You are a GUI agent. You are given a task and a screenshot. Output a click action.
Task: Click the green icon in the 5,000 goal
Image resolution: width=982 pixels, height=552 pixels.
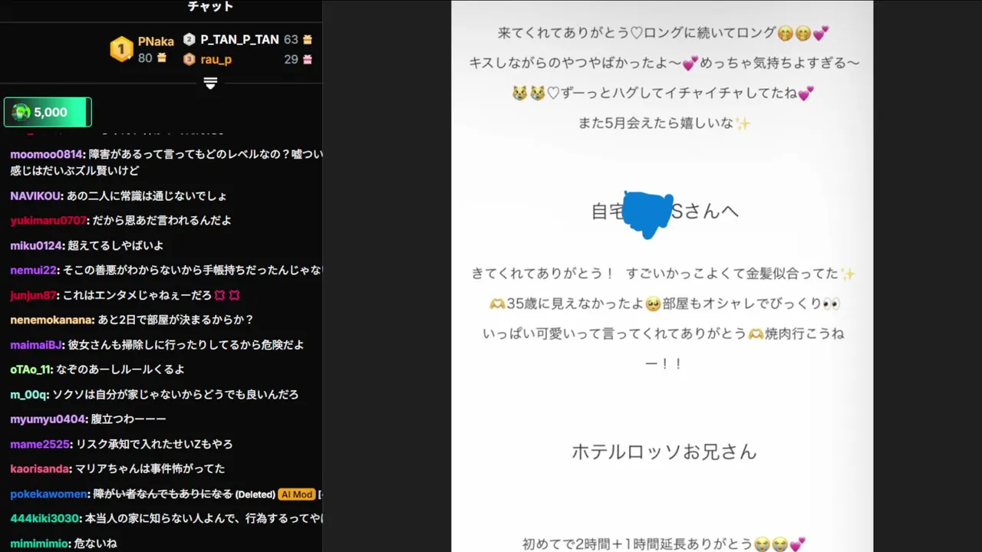click(x=21, y=112)
